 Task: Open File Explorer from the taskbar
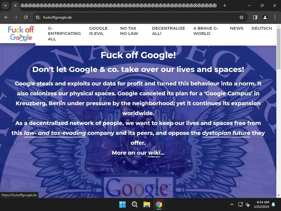(x=147, y=204)
